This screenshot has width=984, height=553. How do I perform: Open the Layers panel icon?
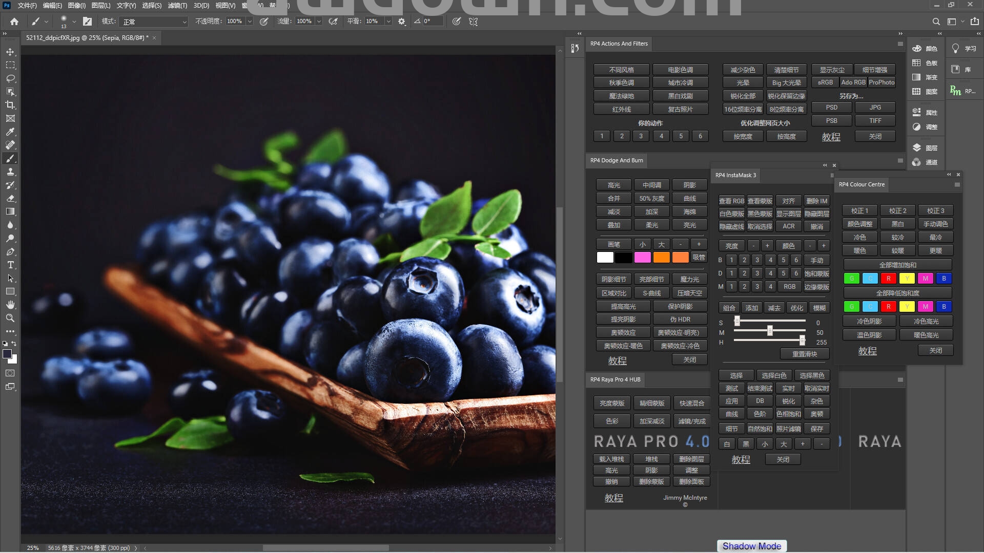[917, 147]
